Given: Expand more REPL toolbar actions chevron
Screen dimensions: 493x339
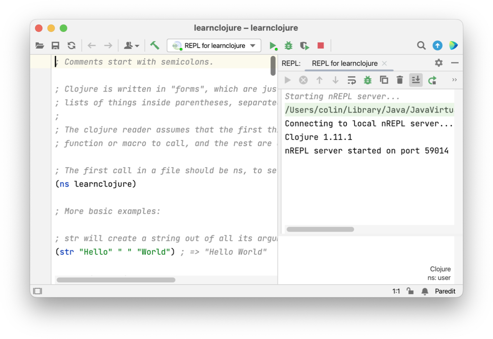Looking at the screenshot, I should pos(454,80).
